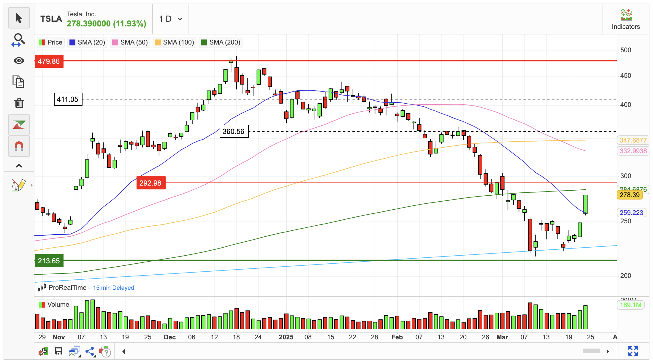Image resolution: width=653 pixels, height=364 pixels.
Task: Click the floppy disk save icon
Action: 59,351
